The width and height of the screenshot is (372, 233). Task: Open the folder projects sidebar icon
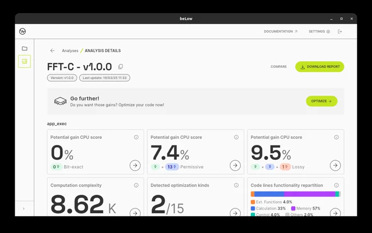coord(25,48)
